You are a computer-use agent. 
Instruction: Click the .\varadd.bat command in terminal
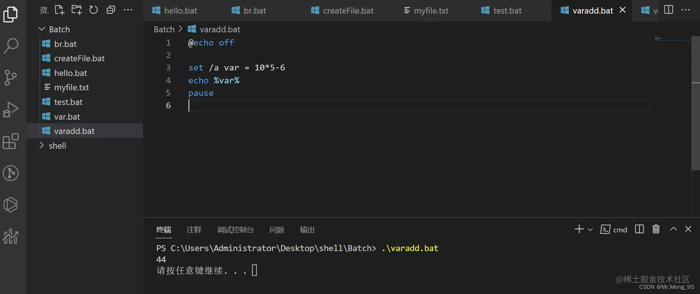pos(410,248)
